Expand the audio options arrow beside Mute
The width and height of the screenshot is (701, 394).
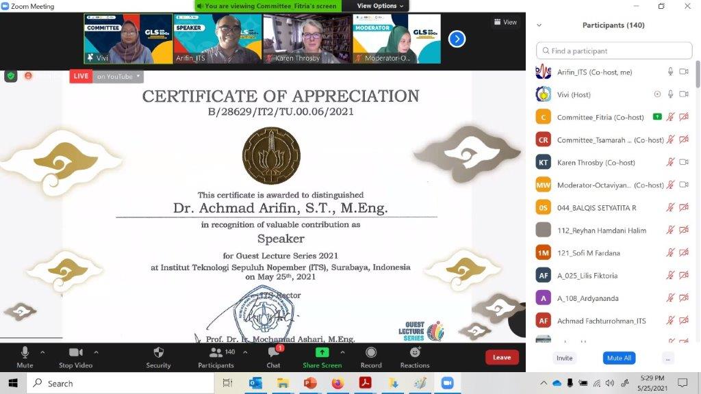coord(42,352)
